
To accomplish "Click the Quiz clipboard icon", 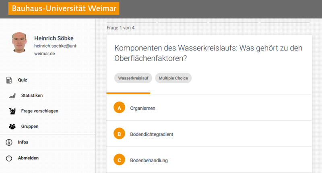I will 9,80.
